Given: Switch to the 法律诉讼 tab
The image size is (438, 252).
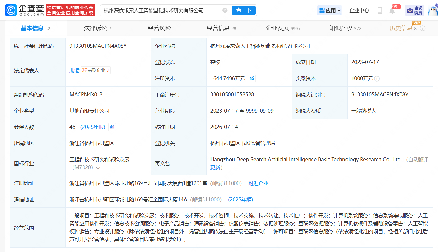Looking at the screenshot, I should (x=98, y=28).
